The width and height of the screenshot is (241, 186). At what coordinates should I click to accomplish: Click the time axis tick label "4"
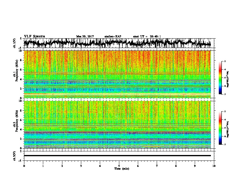coord(100,166)
